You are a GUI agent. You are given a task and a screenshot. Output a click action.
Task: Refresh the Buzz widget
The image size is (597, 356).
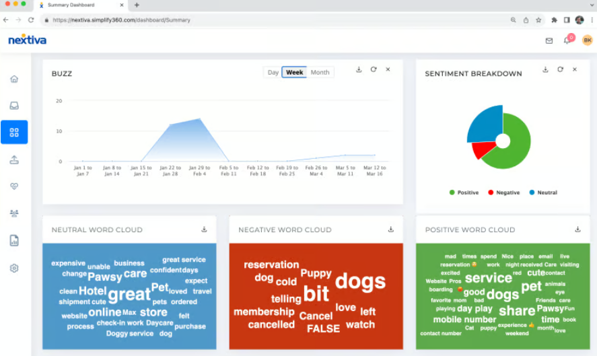374,69
